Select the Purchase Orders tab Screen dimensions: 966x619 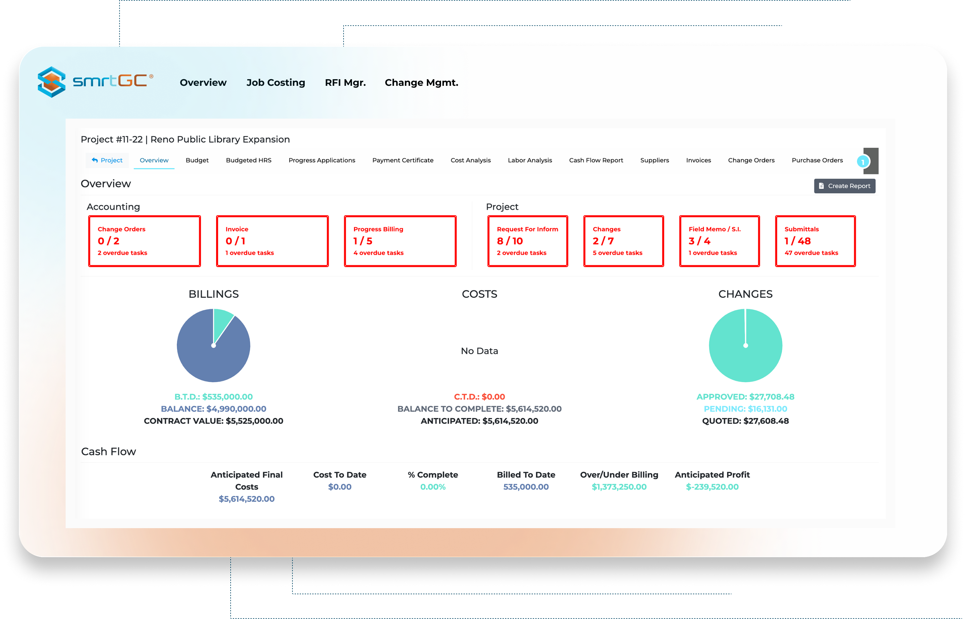(x=817, y=160)
